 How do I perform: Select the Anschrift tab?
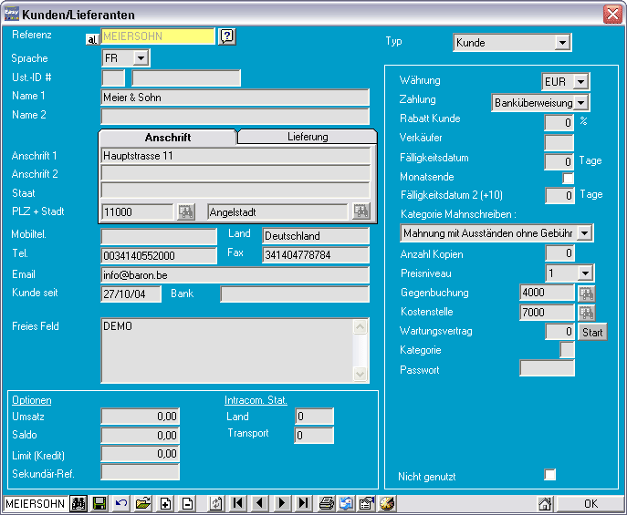coord(167,137)
